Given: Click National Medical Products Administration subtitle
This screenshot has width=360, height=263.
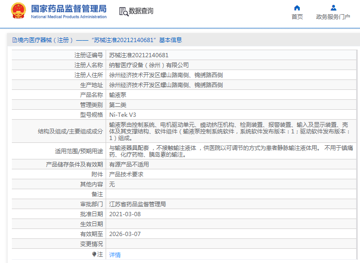Looking at the screenshot, I should coord(69,17).
